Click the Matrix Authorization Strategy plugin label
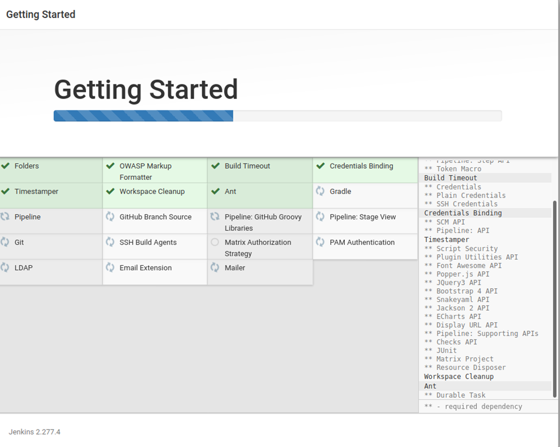Viewport: 560px width, 447px height. coord(258,248)
